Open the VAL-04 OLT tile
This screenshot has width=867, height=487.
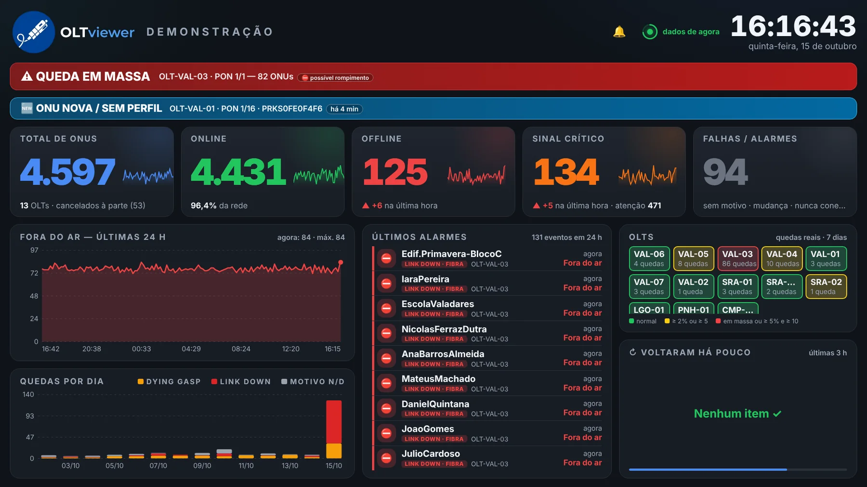tap(782, 258)
